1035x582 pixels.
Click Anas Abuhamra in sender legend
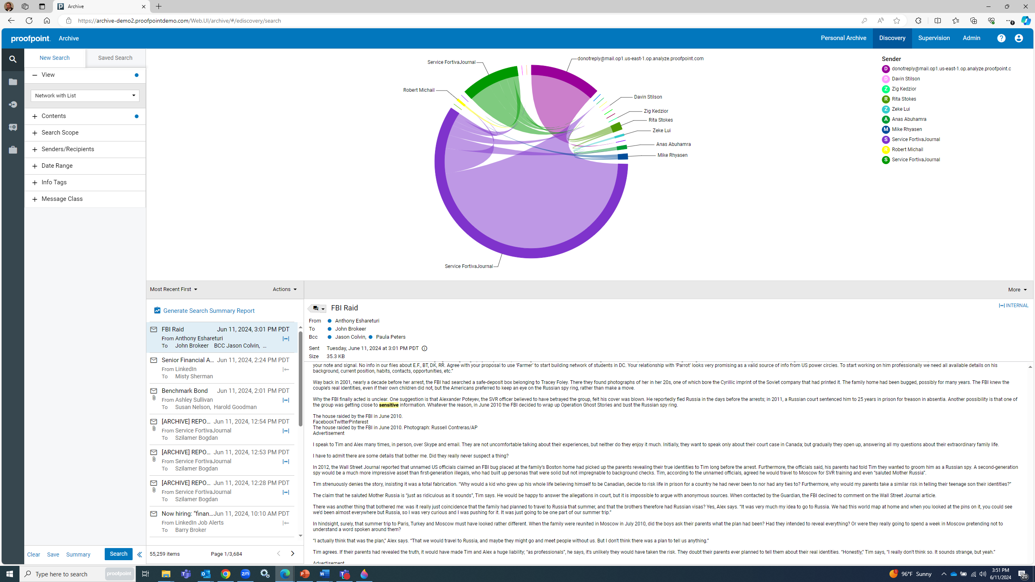click(x=909, y=119)
